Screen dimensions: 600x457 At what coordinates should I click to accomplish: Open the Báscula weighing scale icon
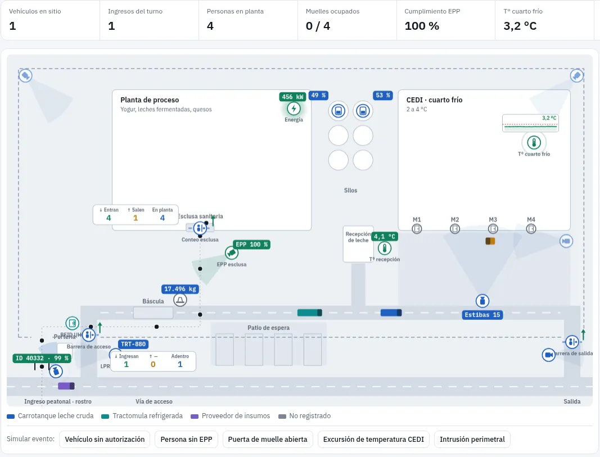(181, 300)
